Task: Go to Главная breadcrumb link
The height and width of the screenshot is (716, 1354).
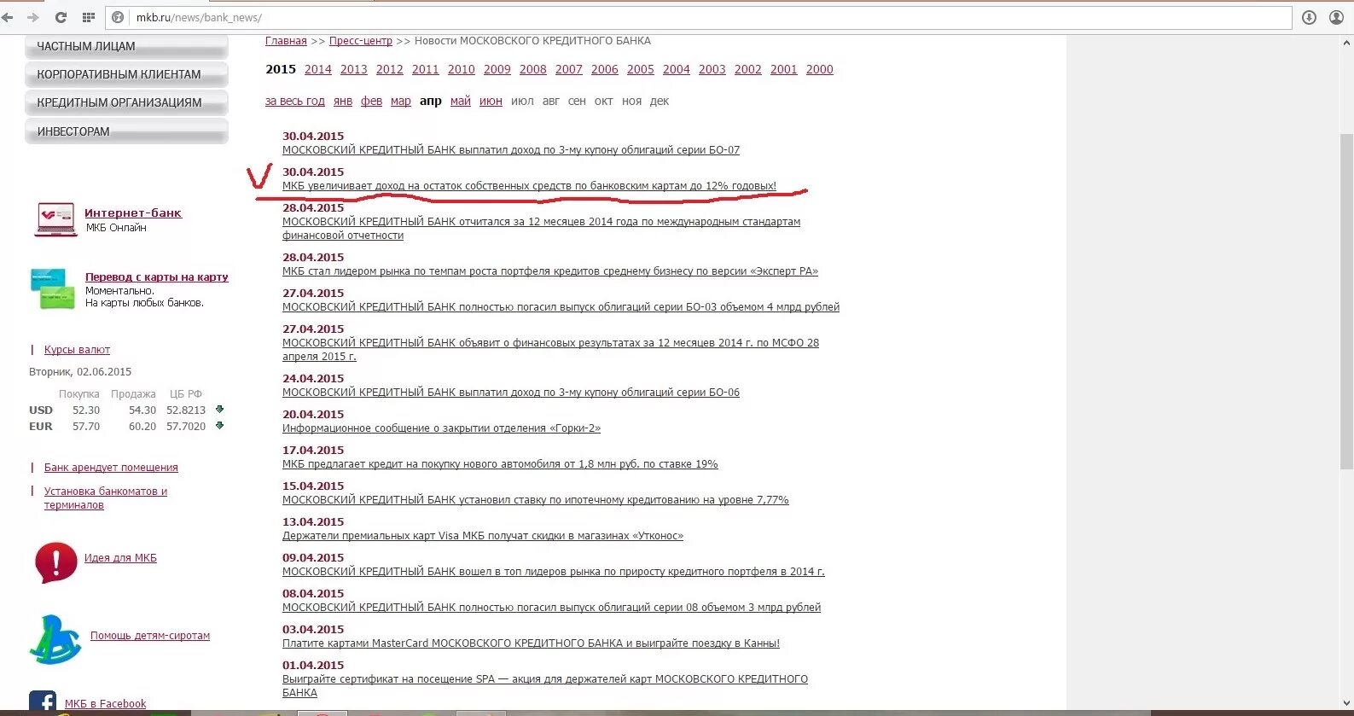Action: pyautogui.click(x=286, y=41)
